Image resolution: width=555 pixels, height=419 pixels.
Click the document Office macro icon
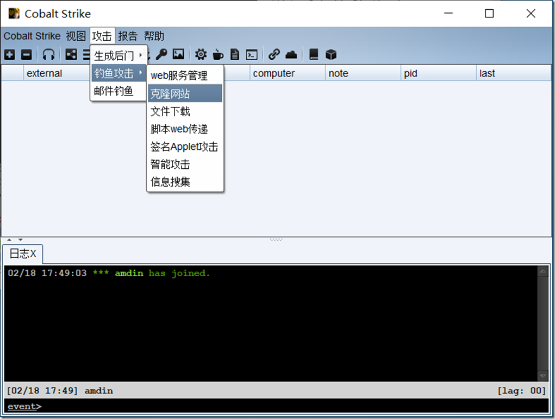235,55
